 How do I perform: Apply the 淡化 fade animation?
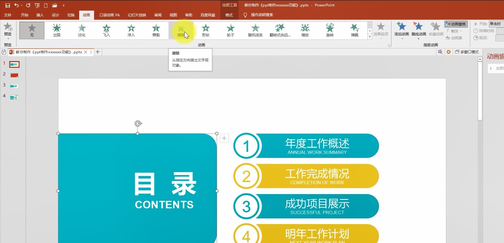82,30
